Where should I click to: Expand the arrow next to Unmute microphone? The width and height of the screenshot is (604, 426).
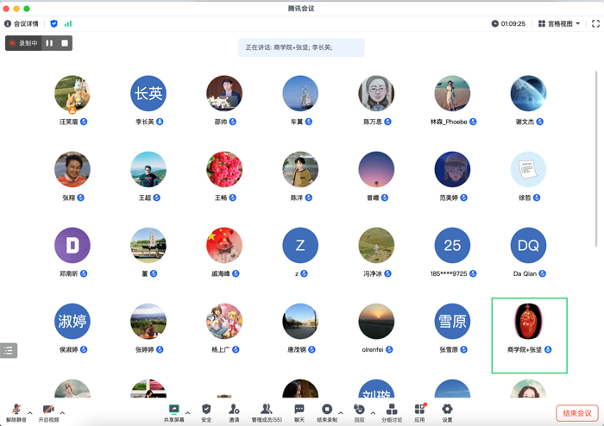[x=30, y=413]
